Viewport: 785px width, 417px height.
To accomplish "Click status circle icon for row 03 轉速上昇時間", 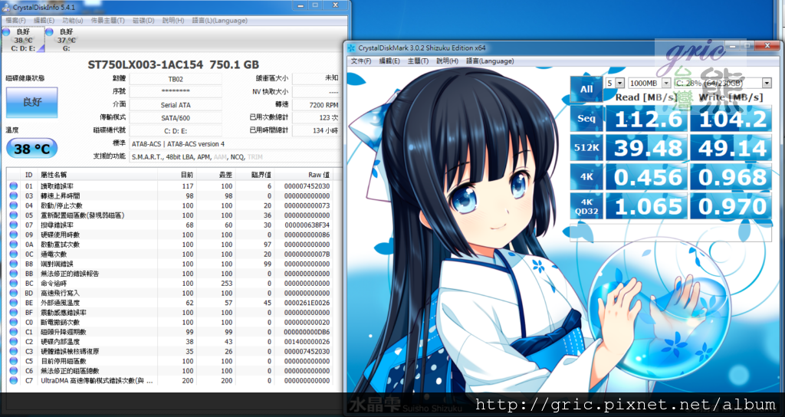I will (14, 195).
